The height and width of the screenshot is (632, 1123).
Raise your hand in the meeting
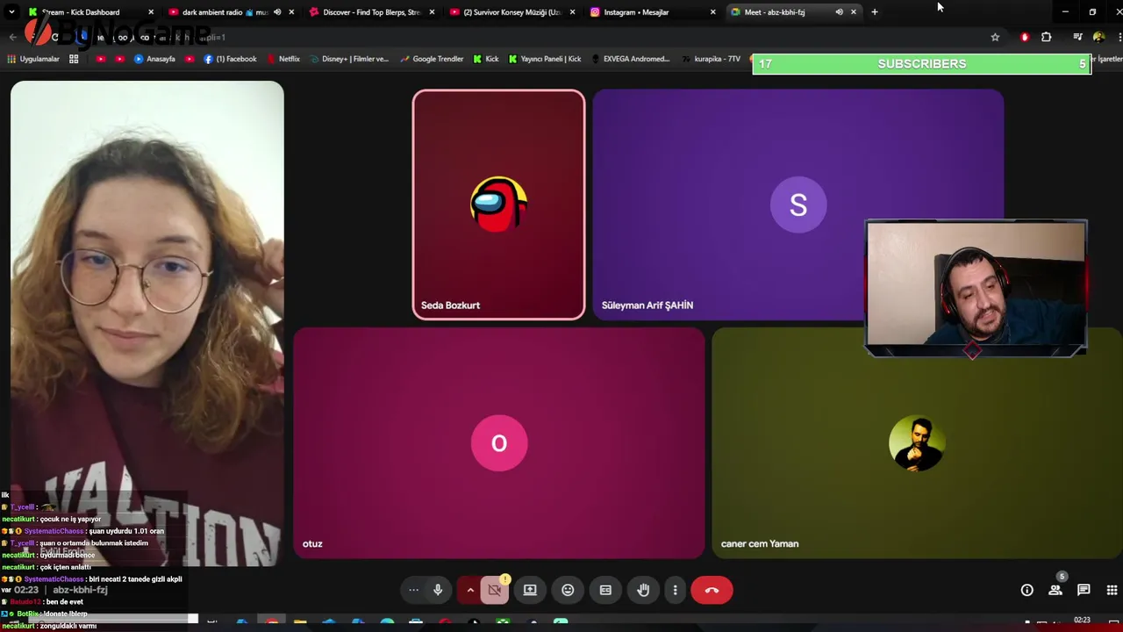click(643, 590)
